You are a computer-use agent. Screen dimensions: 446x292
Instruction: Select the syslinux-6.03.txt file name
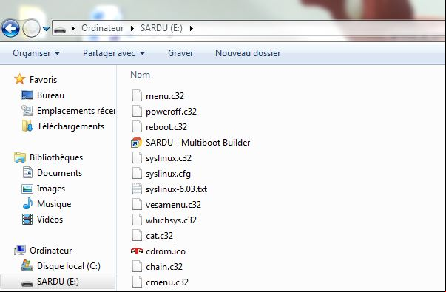click(176, 189)
